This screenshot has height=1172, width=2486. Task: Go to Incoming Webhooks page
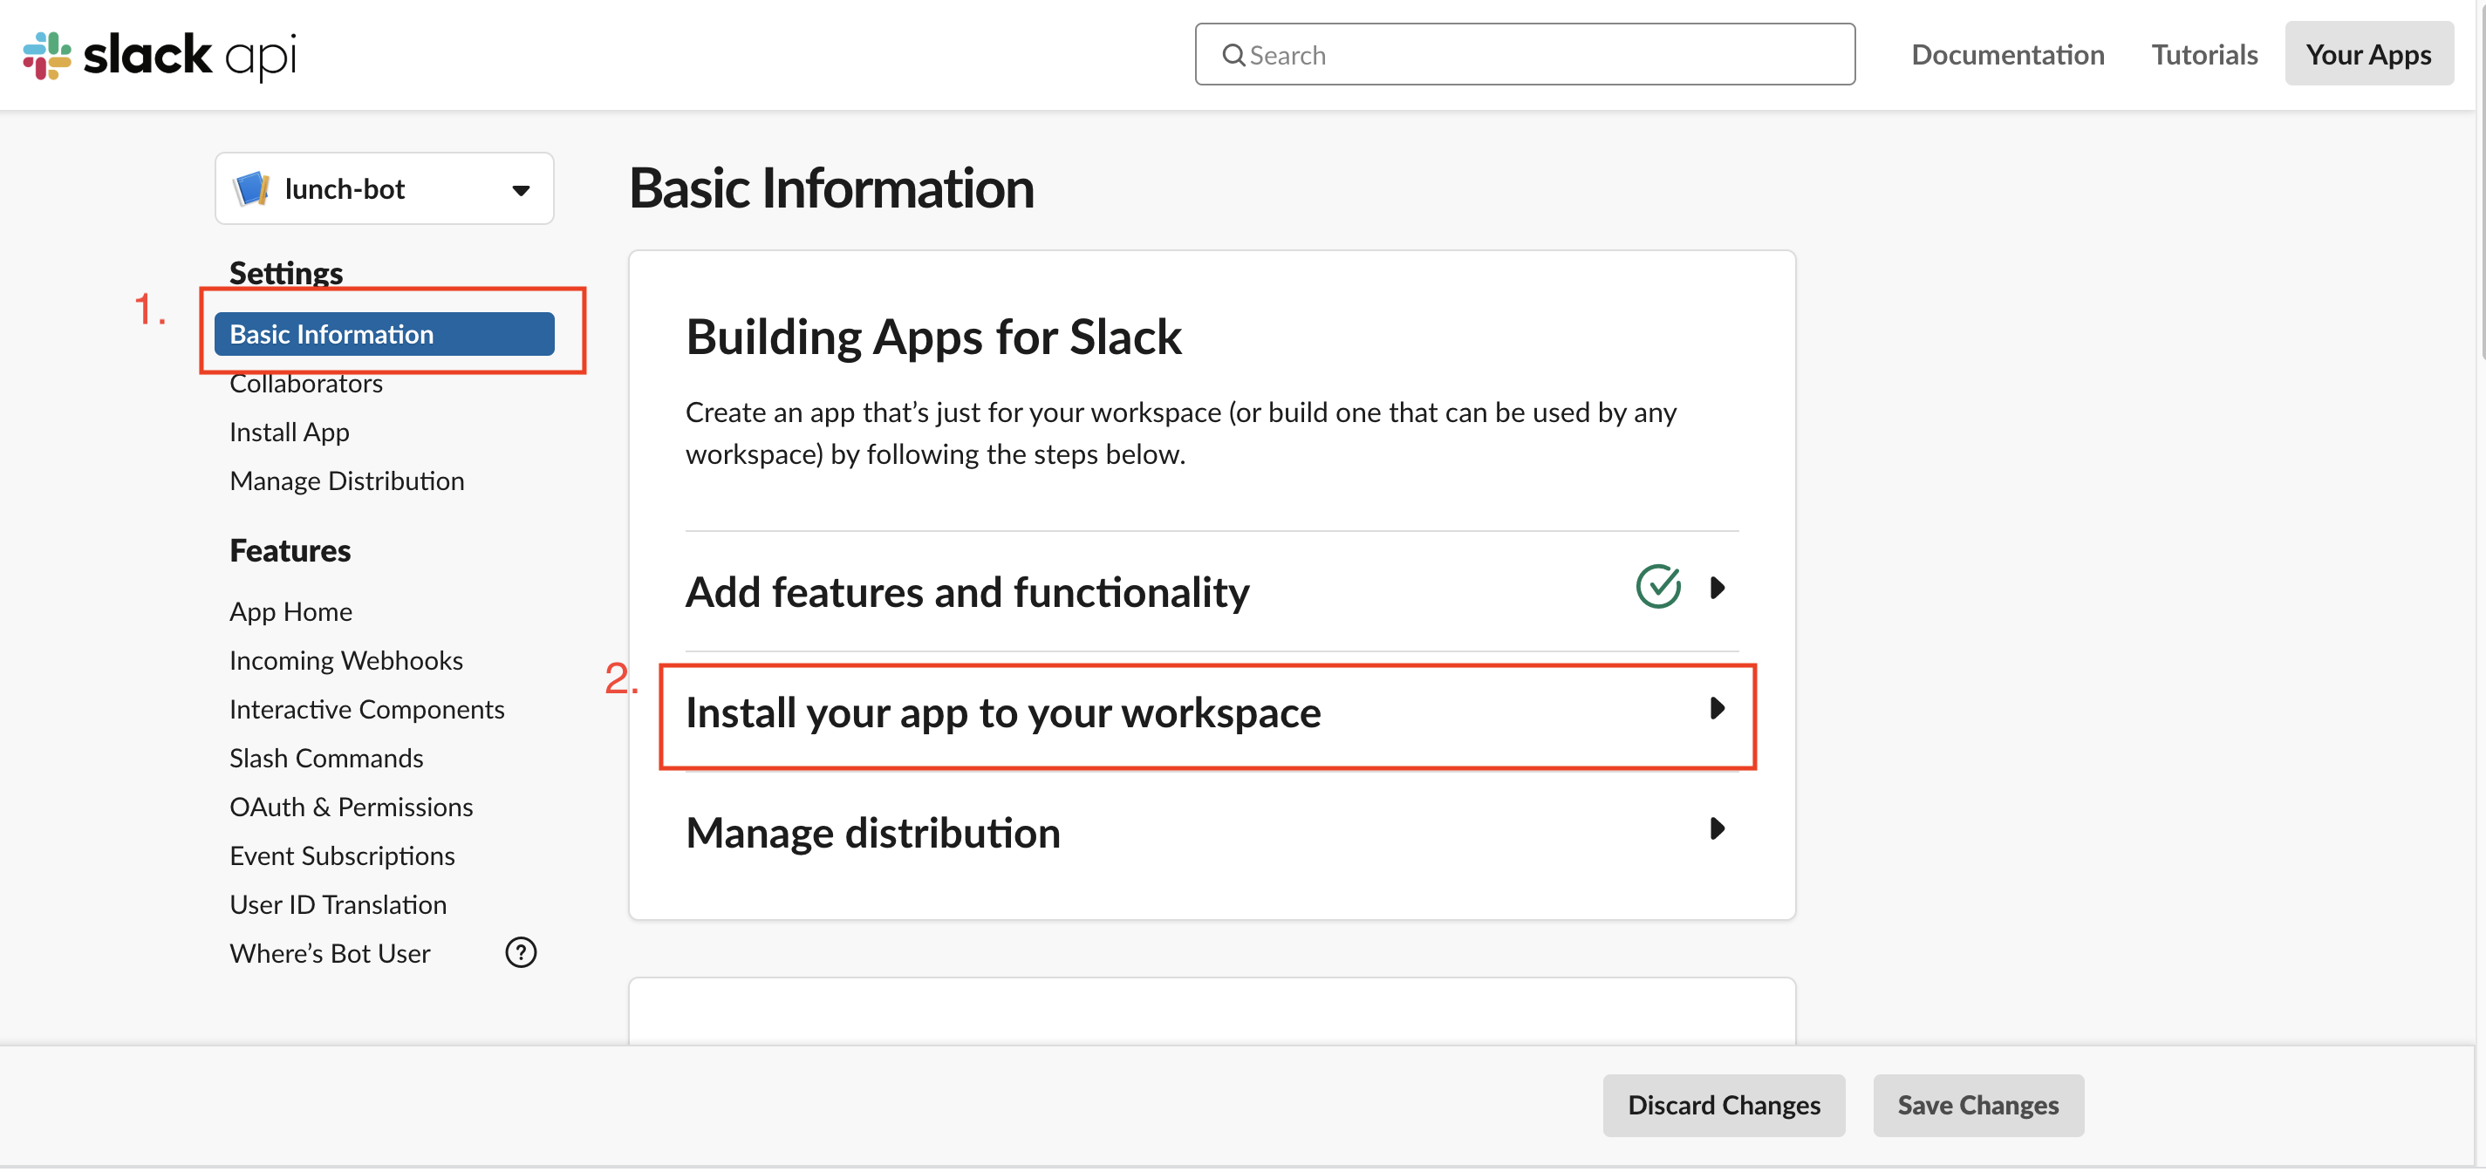click(345, 661)
